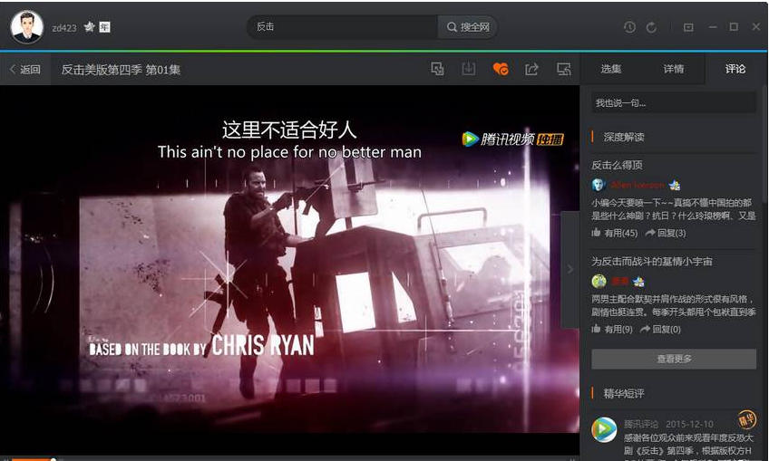Like the 反击么得顶 review, 有用(45)

point(615,233)
